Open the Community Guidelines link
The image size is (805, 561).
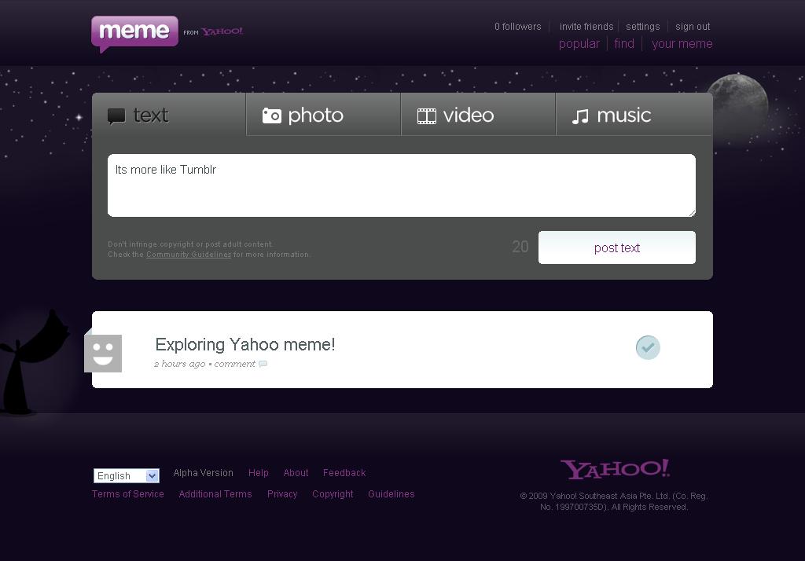pos(188,255)
